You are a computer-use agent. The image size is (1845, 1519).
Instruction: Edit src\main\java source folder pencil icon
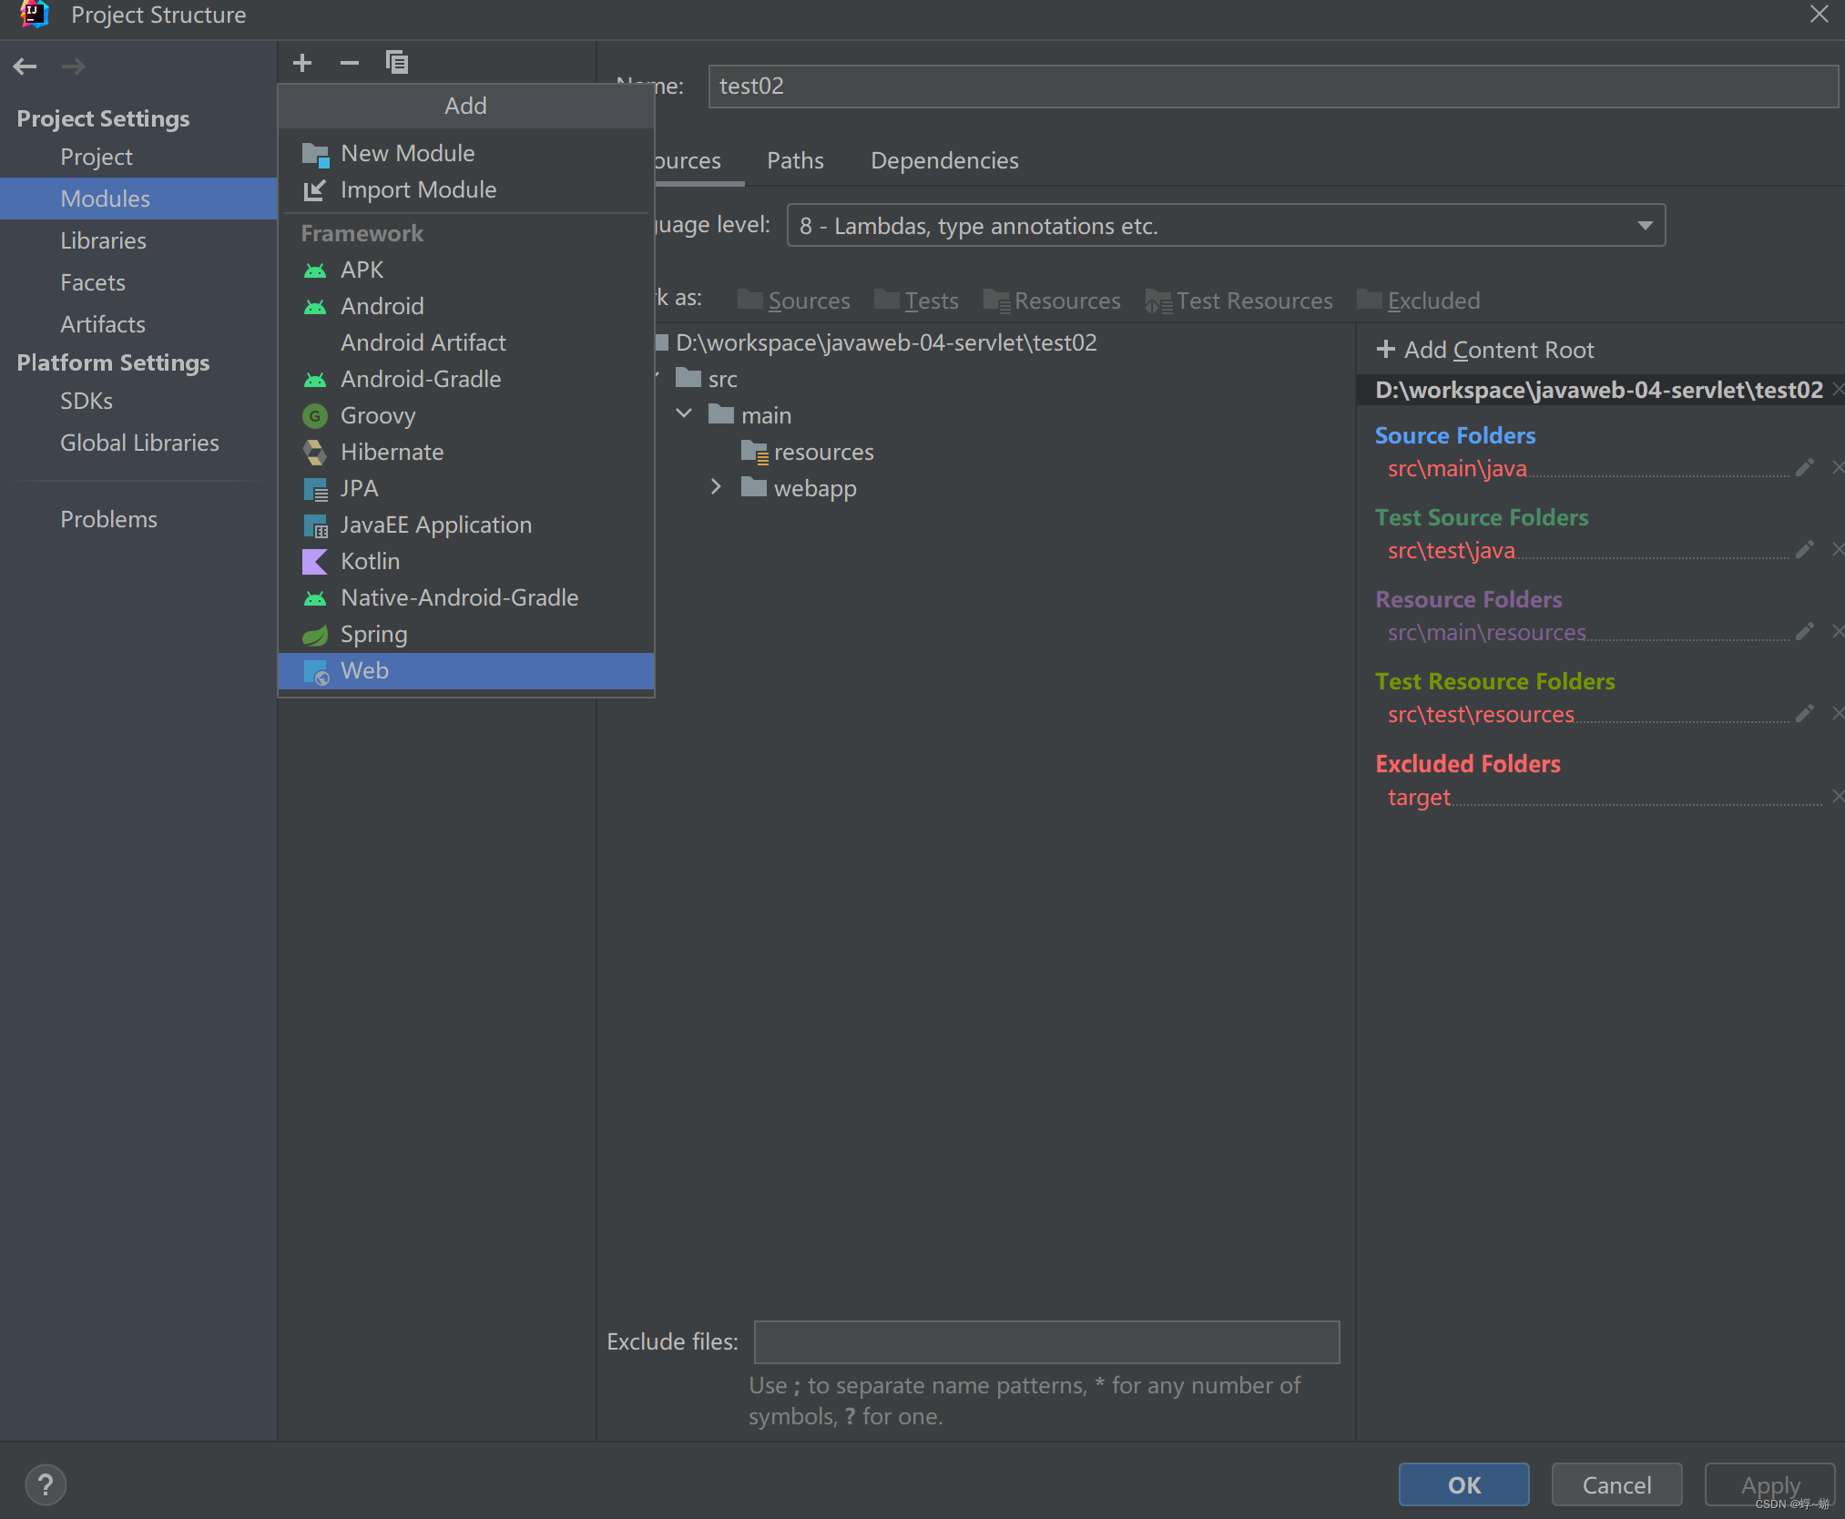(x=1804, y=468)
